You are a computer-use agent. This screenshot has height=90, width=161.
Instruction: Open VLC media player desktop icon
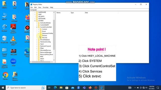[13, 40]
